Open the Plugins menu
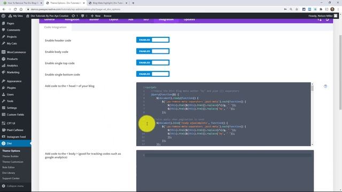This screenshot has height=192, width=342. click(11, 87)
